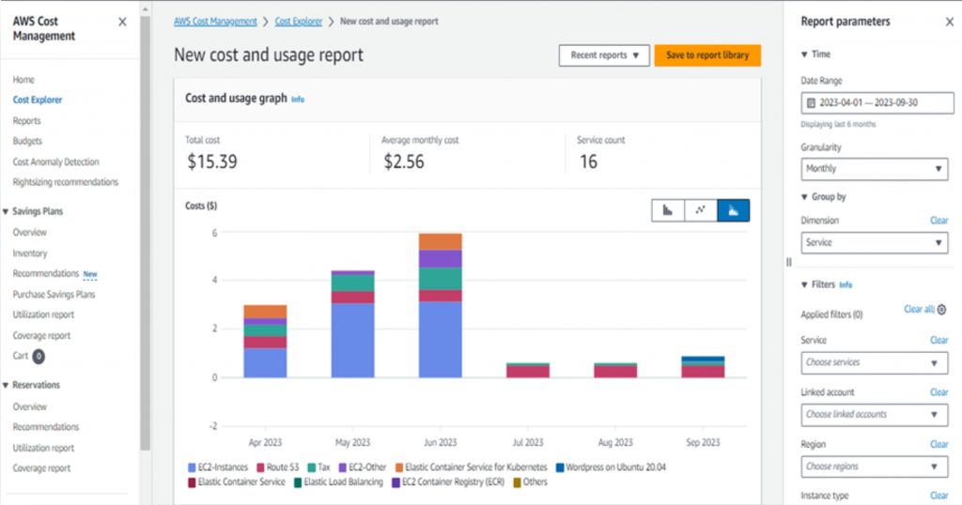This screenshot has height=505, width=962.
Task: Click Save to report library button
Action: point(707,55)
